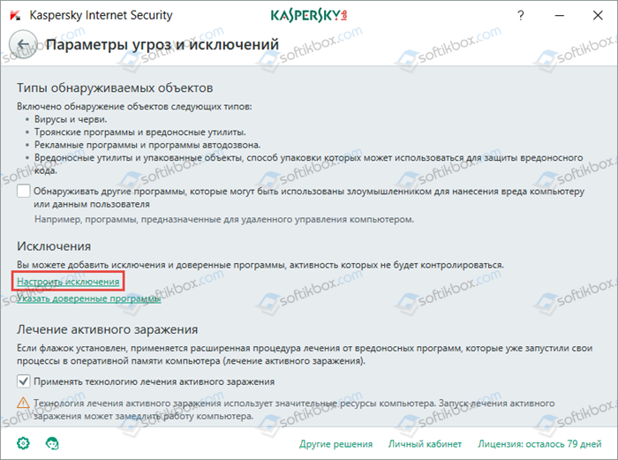This screenshot has width=618, height=460.
Task: Click 'Троянские программы и вредоносные утилиты.'
Action: click(139, 132)
